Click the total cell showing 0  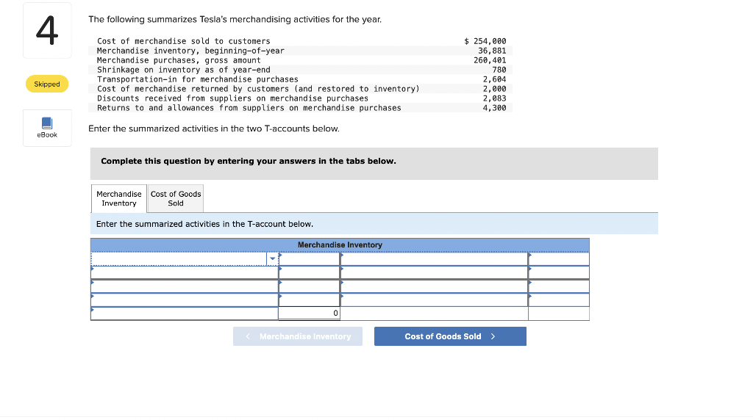coord(310,314)
